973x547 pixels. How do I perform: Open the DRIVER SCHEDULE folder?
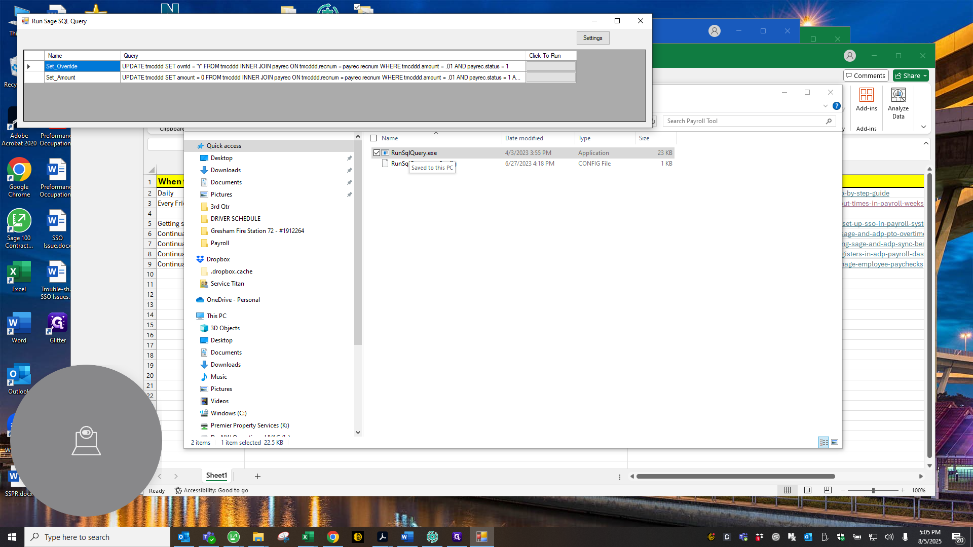click(235, 219)
